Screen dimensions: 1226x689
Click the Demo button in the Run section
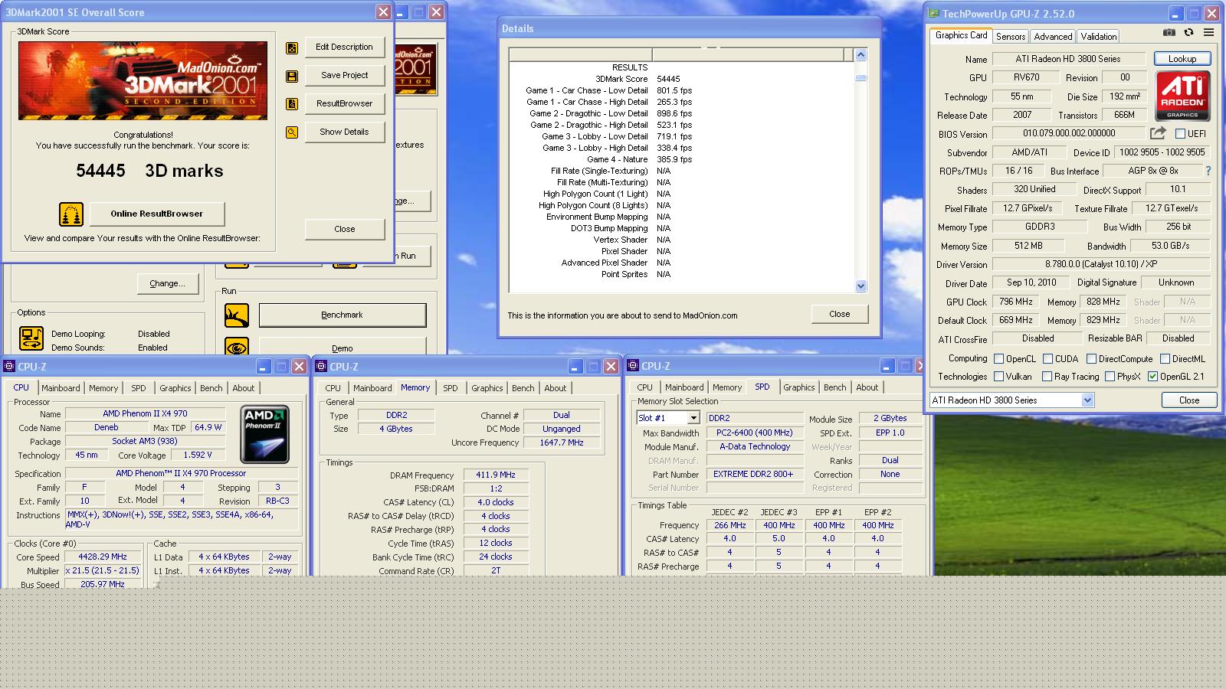point(342,346)
